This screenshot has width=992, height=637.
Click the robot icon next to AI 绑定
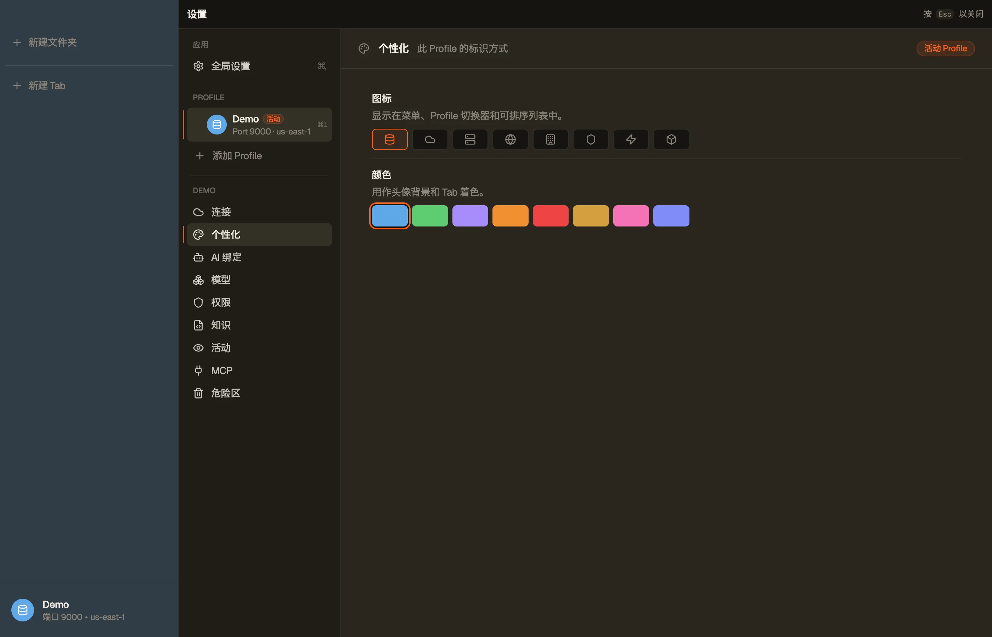tap(198, 257)
